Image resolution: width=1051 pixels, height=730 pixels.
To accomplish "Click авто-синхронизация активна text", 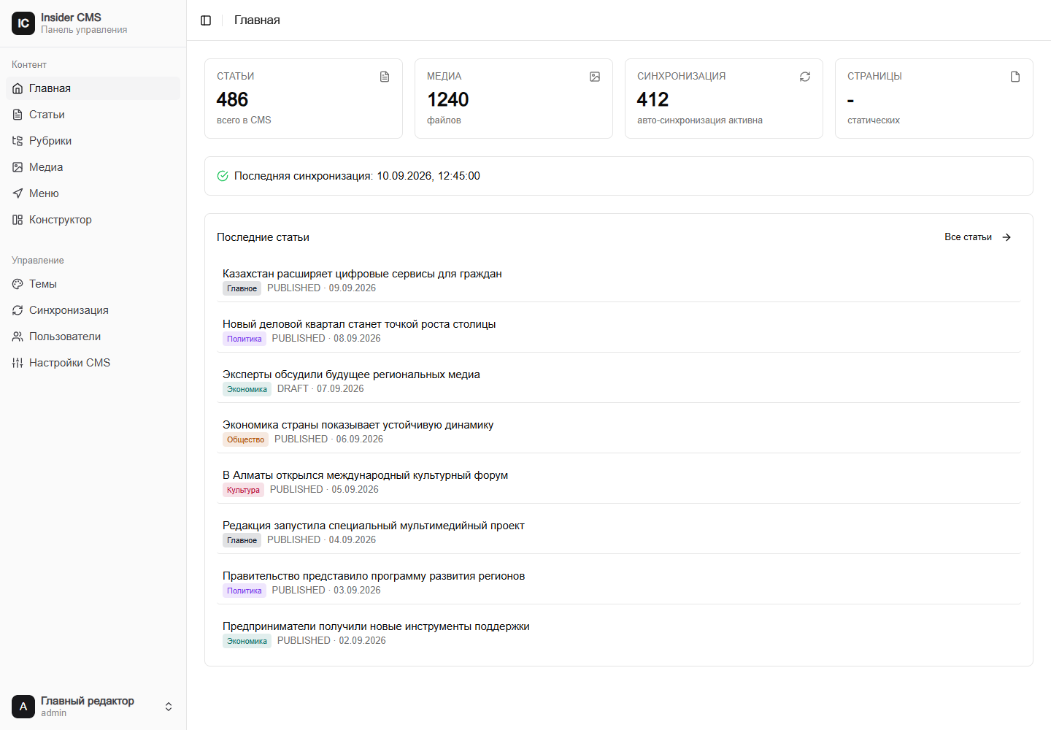I will click(x=700, y=120).
